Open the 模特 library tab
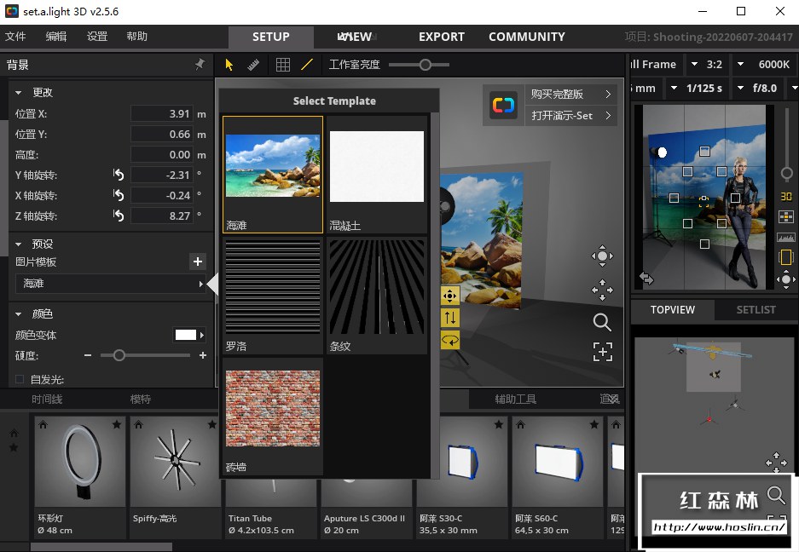 click(141, 400)
